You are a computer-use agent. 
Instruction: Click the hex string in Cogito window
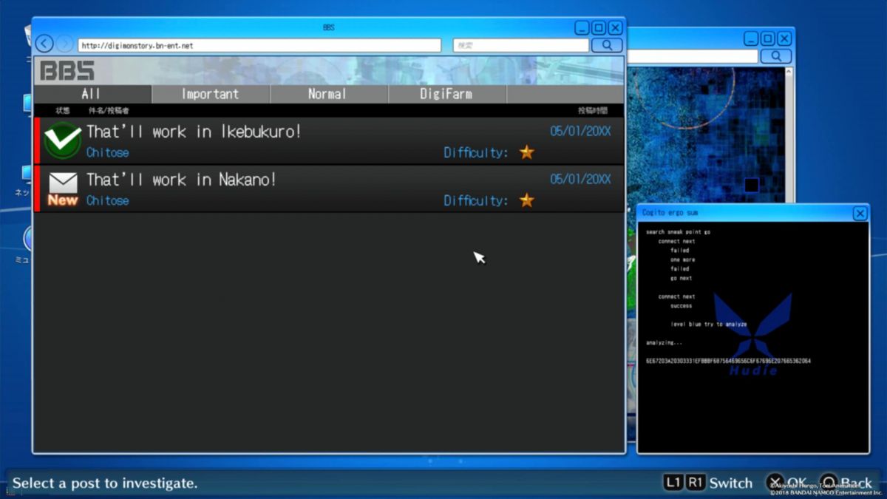728,361
